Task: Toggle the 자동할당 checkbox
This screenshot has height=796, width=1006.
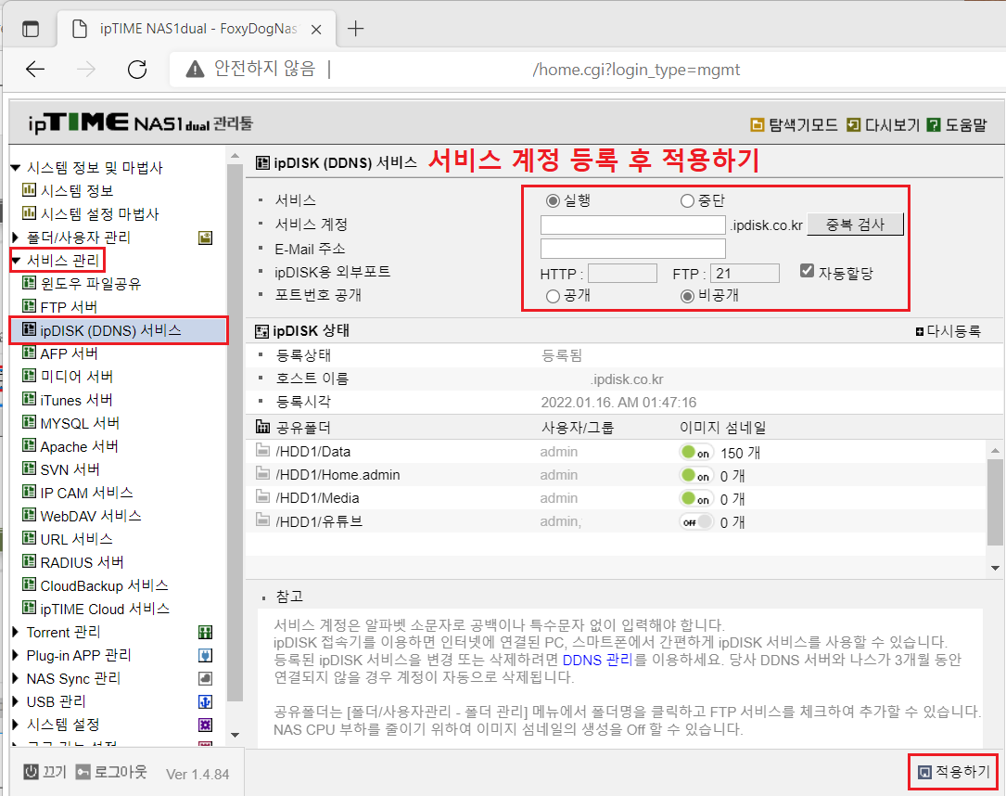Action: coord(807,271)
